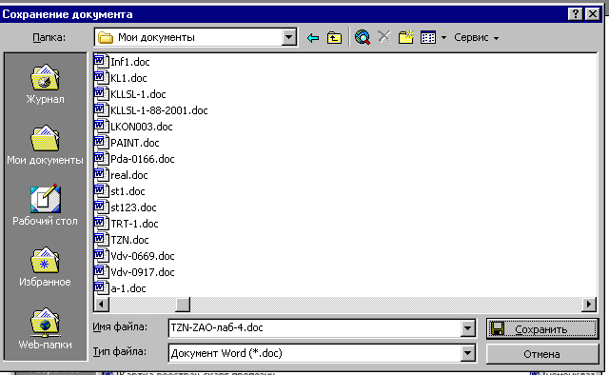This screenshot has height=375, width=609.
Task: Click the file name input field
Action: click(315, 328)
